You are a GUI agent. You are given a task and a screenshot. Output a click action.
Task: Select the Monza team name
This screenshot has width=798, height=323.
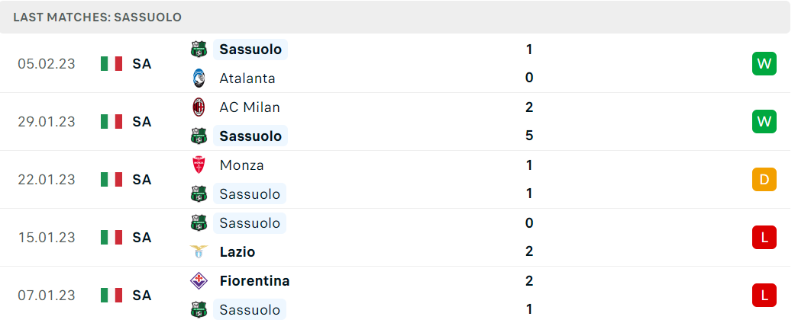[x=242, y=165]
